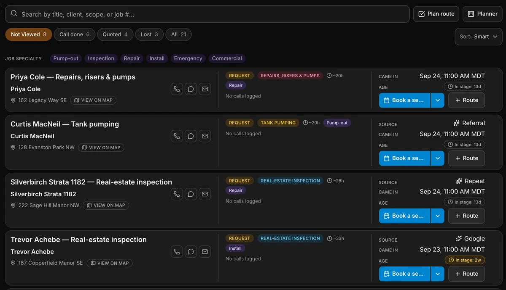Toggle the Pump-out specialty filter
The width and height of the screenshot is (506, 290).
click(x=66, y=58)
